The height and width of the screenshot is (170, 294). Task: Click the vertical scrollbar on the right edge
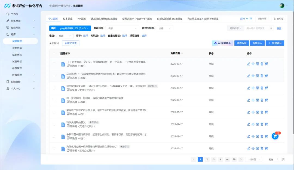(293, 72)
